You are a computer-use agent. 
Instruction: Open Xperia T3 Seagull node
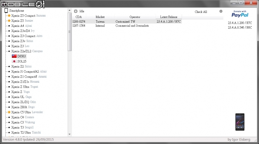(x=23, y=127)
